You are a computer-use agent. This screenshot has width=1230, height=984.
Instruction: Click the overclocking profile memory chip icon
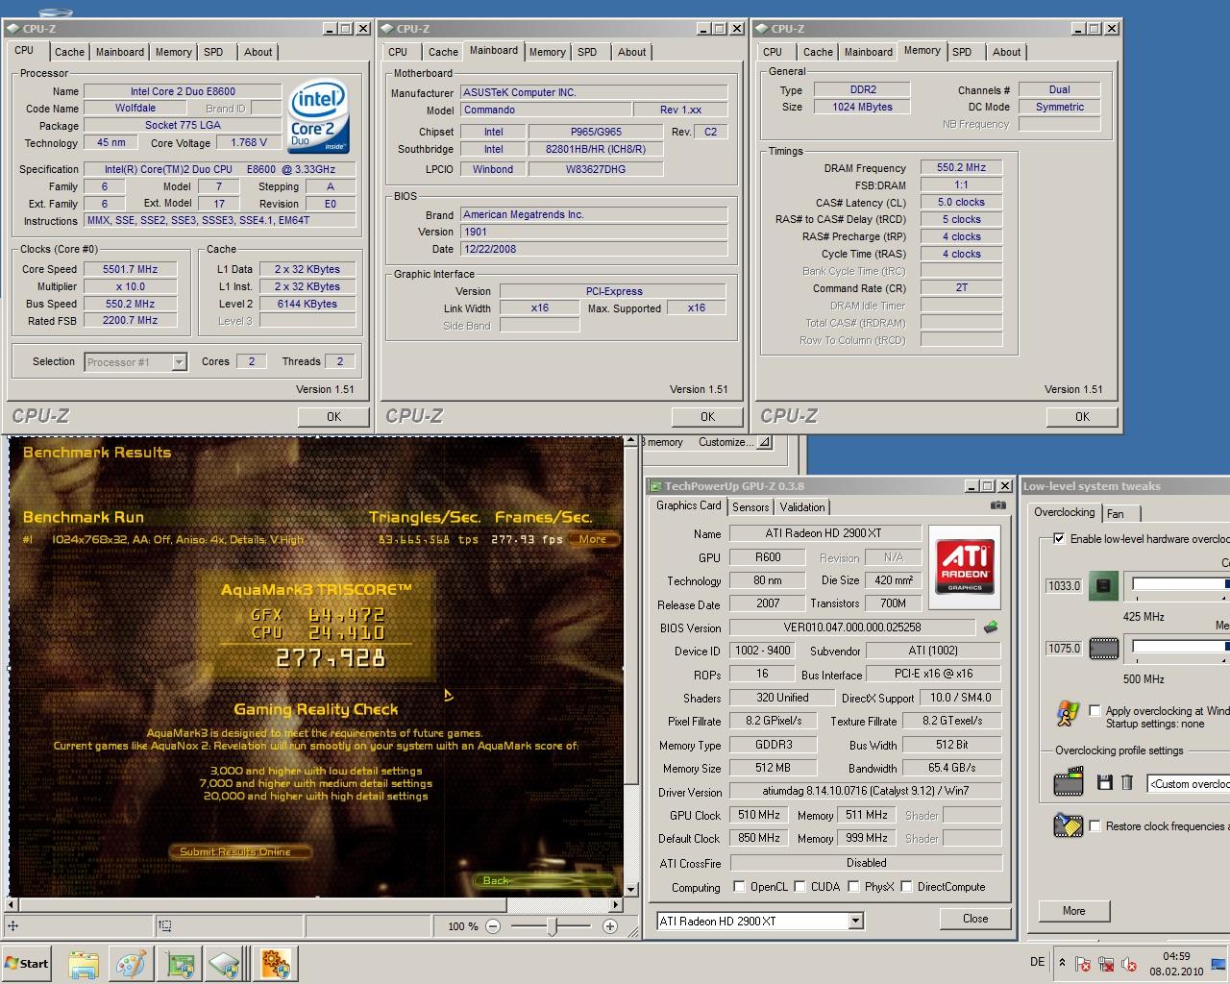click(1068, 782)
